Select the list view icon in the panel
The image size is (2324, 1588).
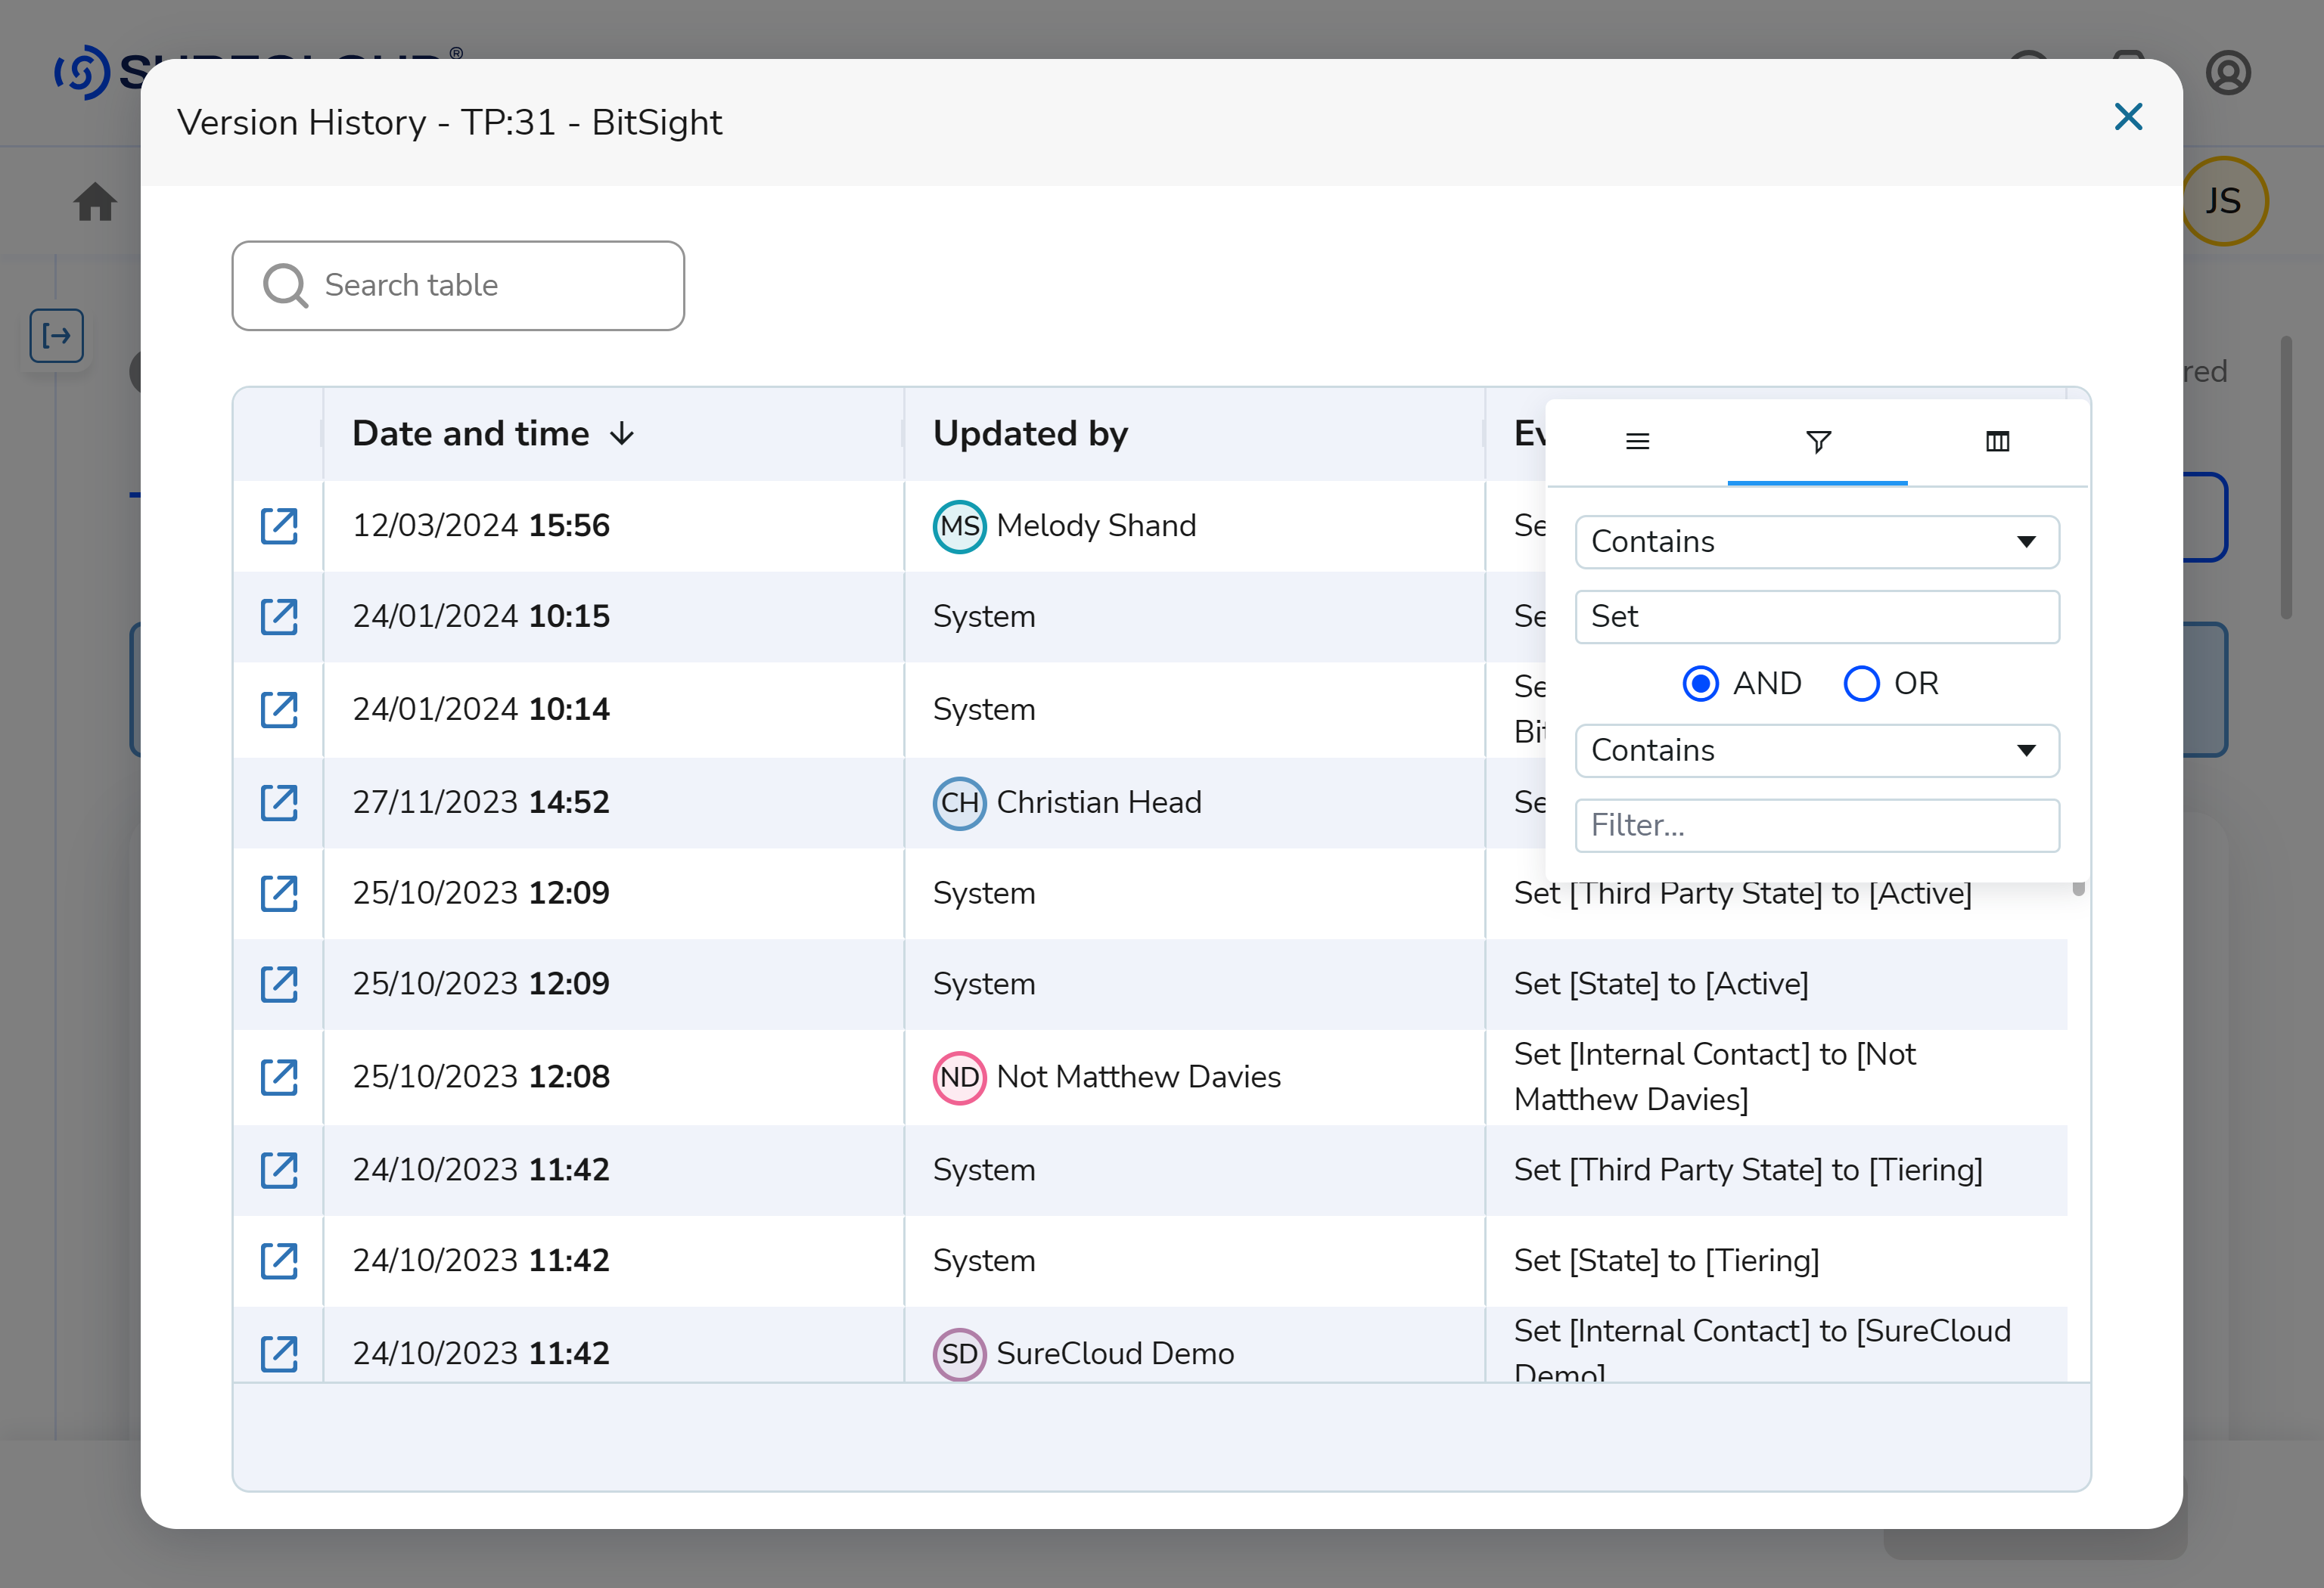pyautogui.click(x=1637, y=441)
